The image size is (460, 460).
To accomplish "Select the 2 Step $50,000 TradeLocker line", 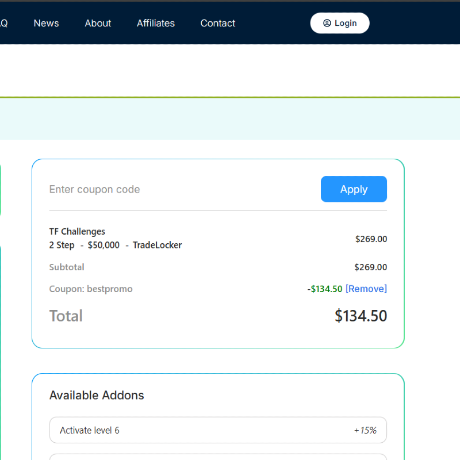I will coord(116,245).
